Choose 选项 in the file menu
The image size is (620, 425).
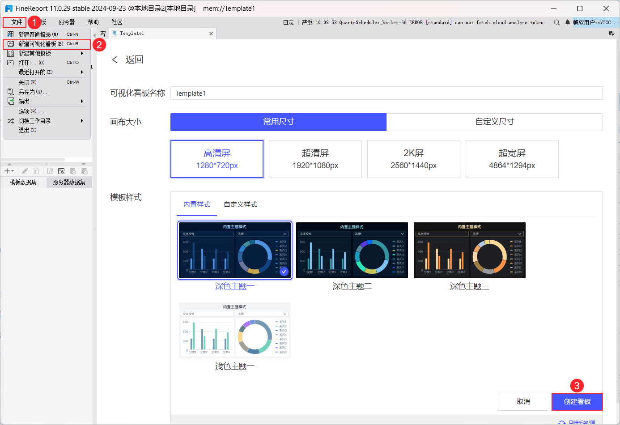coord(47,111)
